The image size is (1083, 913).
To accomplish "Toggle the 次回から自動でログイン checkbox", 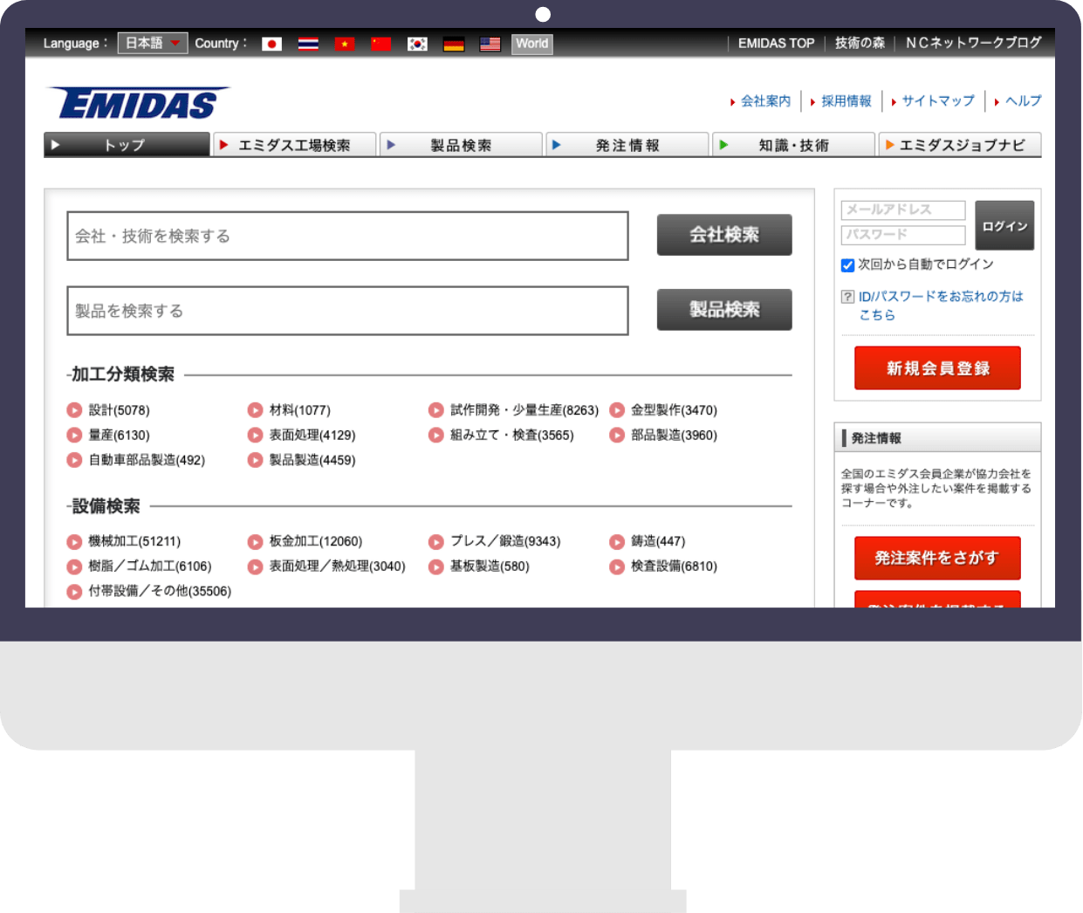I will point(847,265).
